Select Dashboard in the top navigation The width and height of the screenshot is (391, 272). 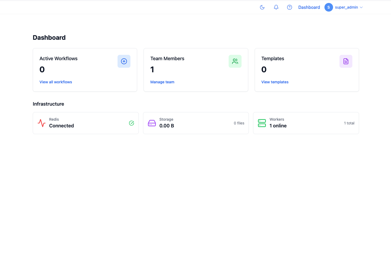pos(309,7)
